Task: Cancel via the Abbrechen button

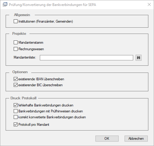Action: click(x=136, y=139)
